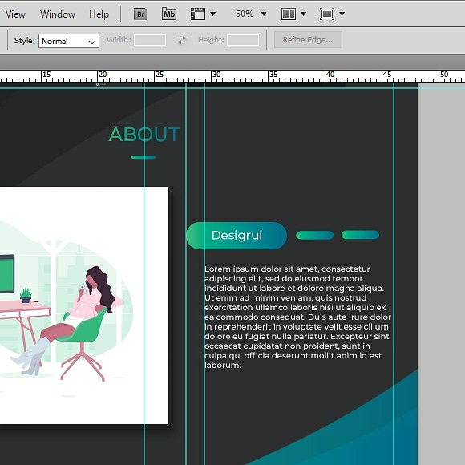The height and width of the screenshot is (465, 465).
Task: Expand the View Extras dropdown arrow
Action: coord(212,14)
